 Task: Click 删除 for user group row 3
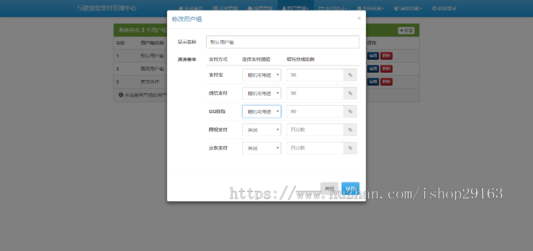[386, 82]
